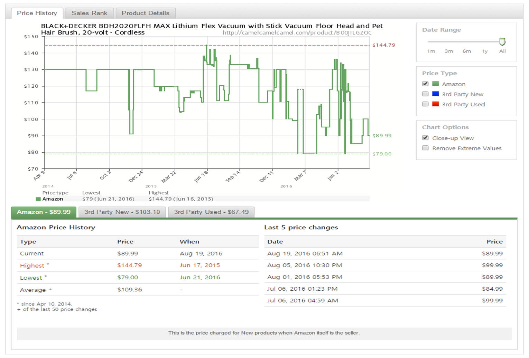Check the Remove Extreme Values option

[x=425, y=148]
